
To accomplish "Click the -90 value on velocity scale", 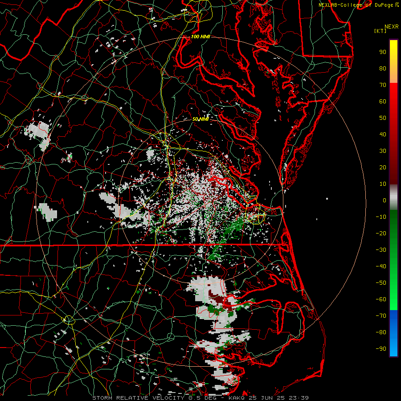I will coord(381,349).
